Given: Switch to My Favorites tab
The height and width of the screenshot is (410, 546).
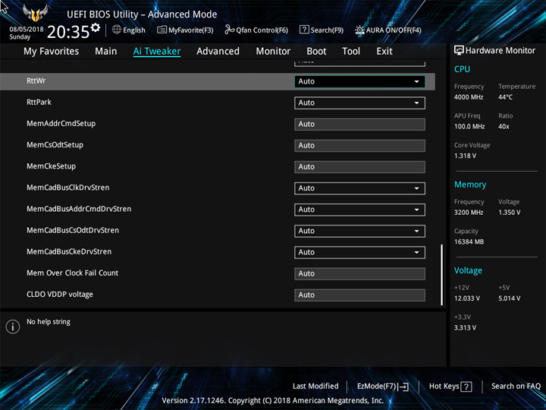Looking at the screenshot, I should pos(52,52).
